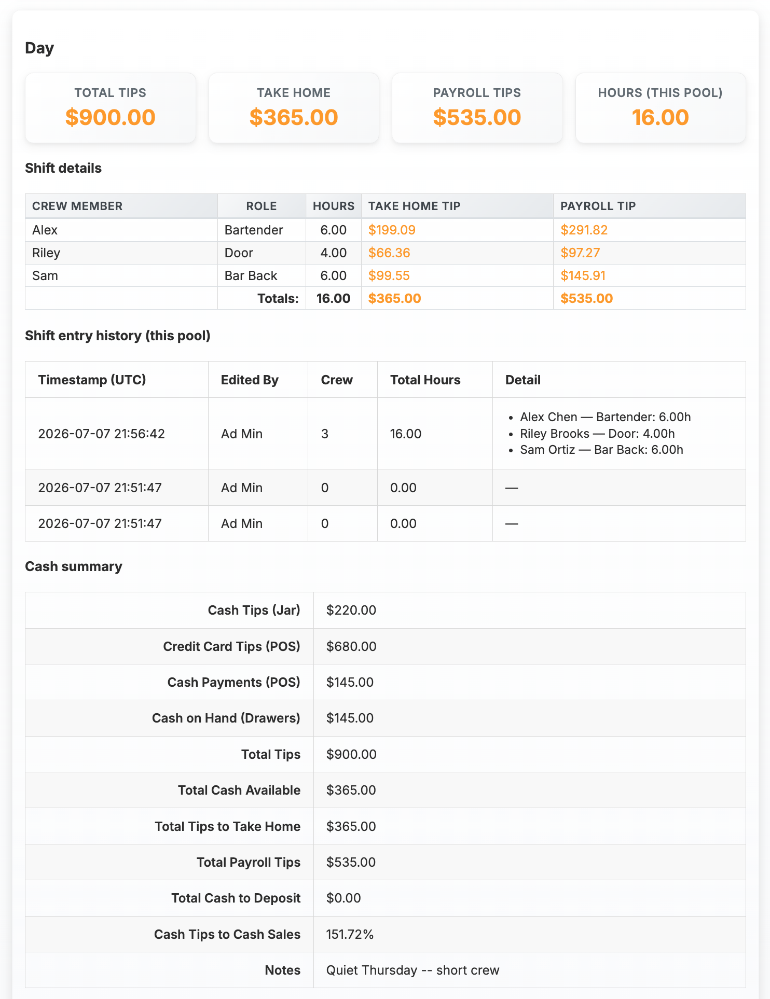Click the Cash Tips to Cash Sales 151.72% value

(x=350, y=934)
